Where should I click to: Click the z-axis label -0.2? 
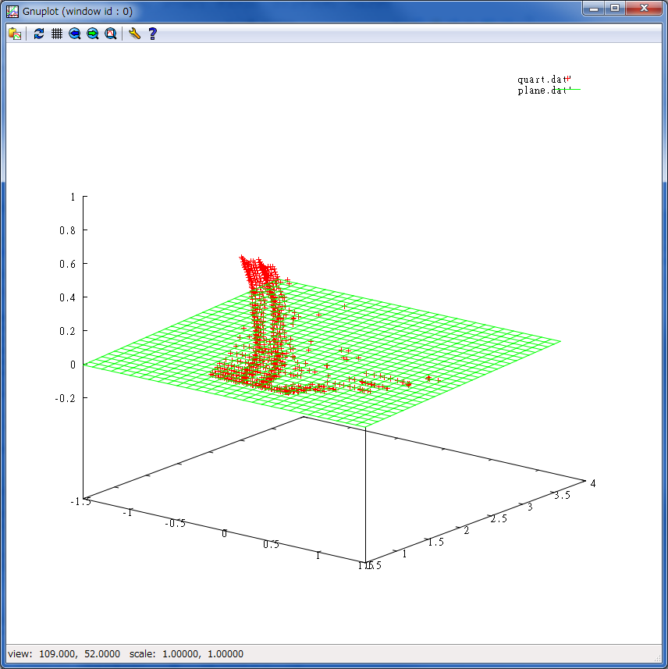(x=65, y=398)
